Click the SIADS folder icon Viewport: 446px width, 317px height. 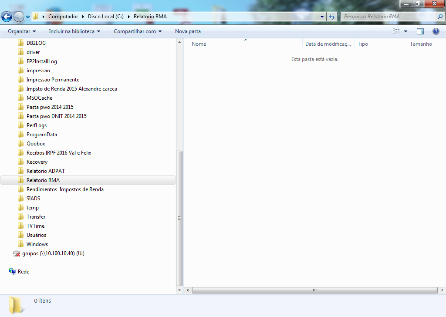point(20,199)
